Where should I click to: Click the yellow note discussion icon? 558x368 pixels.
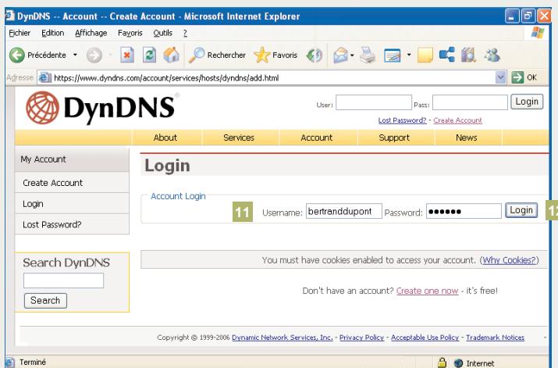(x=425, y=55)
